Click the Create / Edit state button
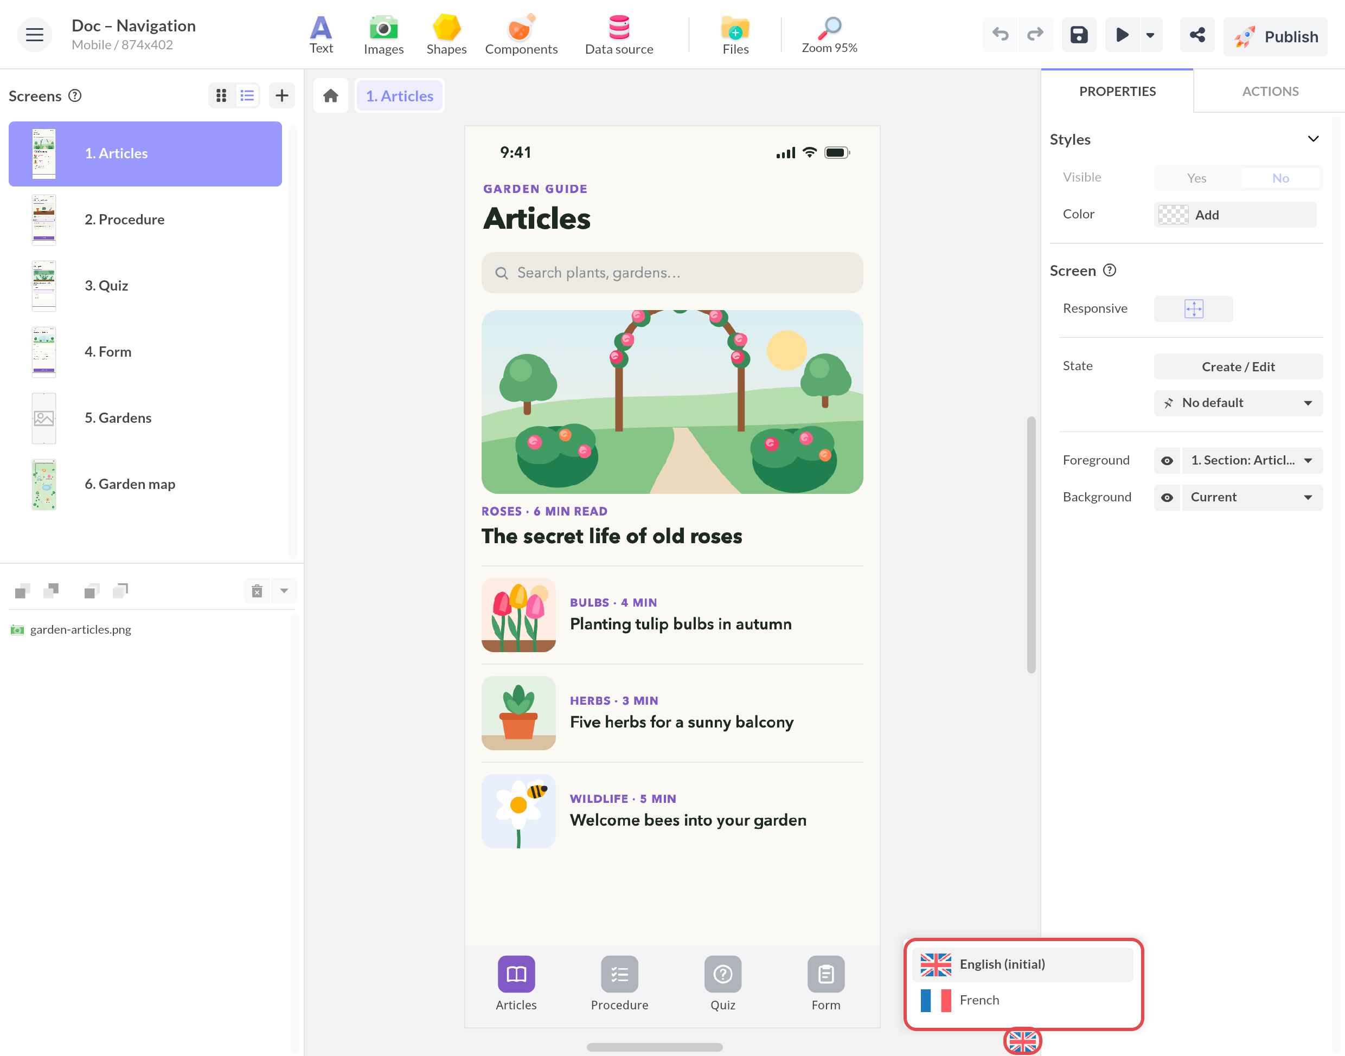The image size is (1345, 1056). click(1238, 366)
